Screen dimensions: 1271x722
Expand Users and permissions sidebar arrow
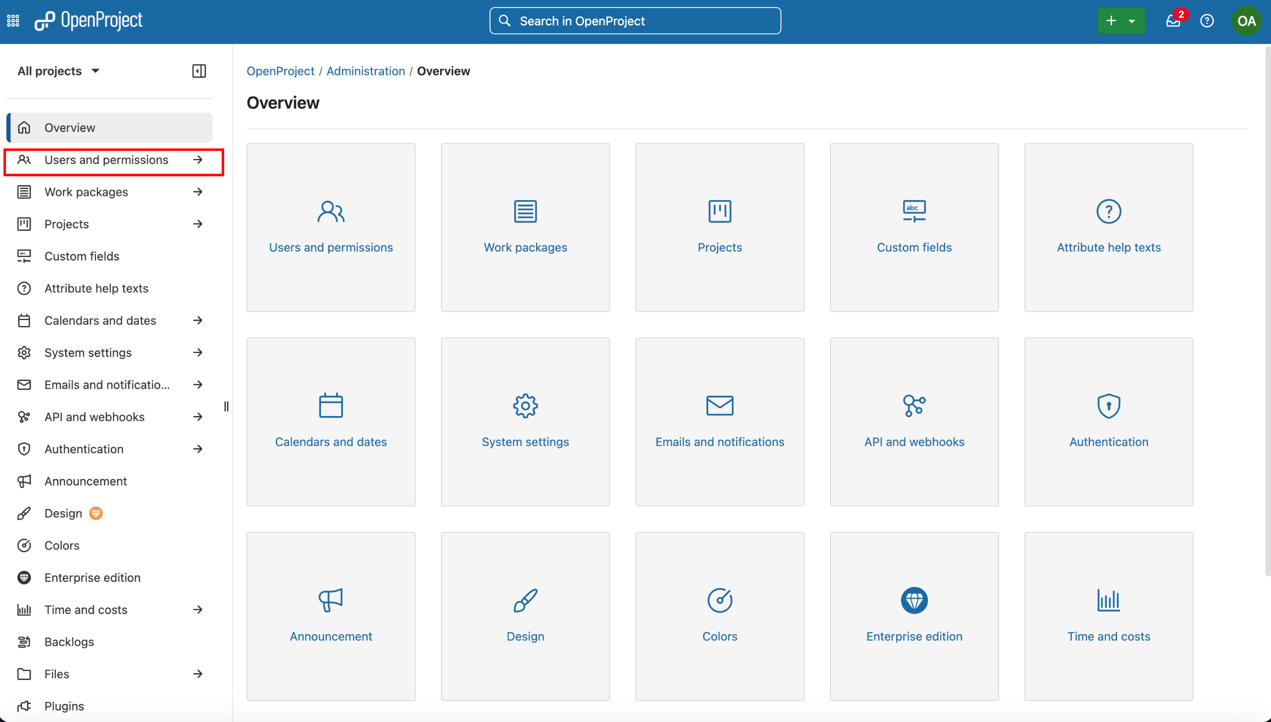click(x=198, y=160)
